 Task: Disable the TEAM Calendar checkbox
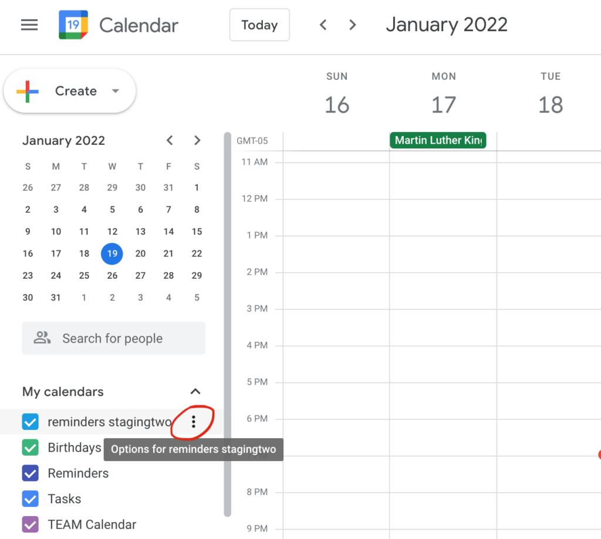click(30, 524)
